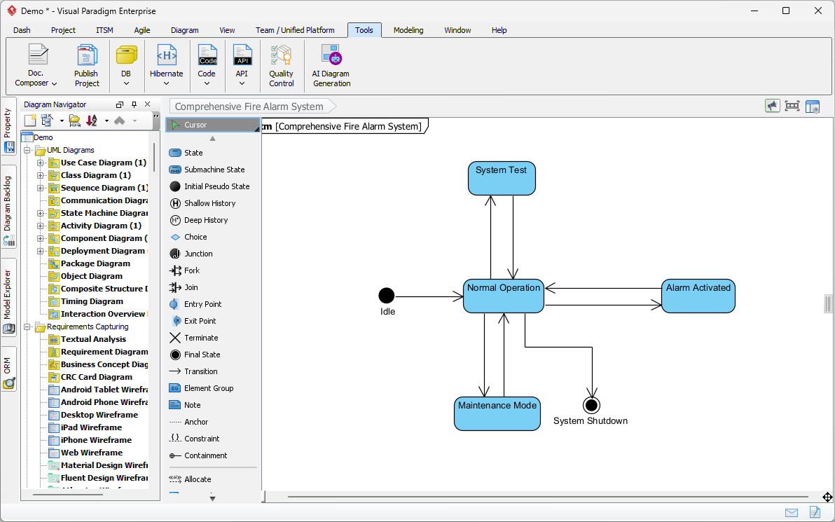Open the Model Explorer side tab
This screenshot has height=522, width=835.
(x=8, y=297)
